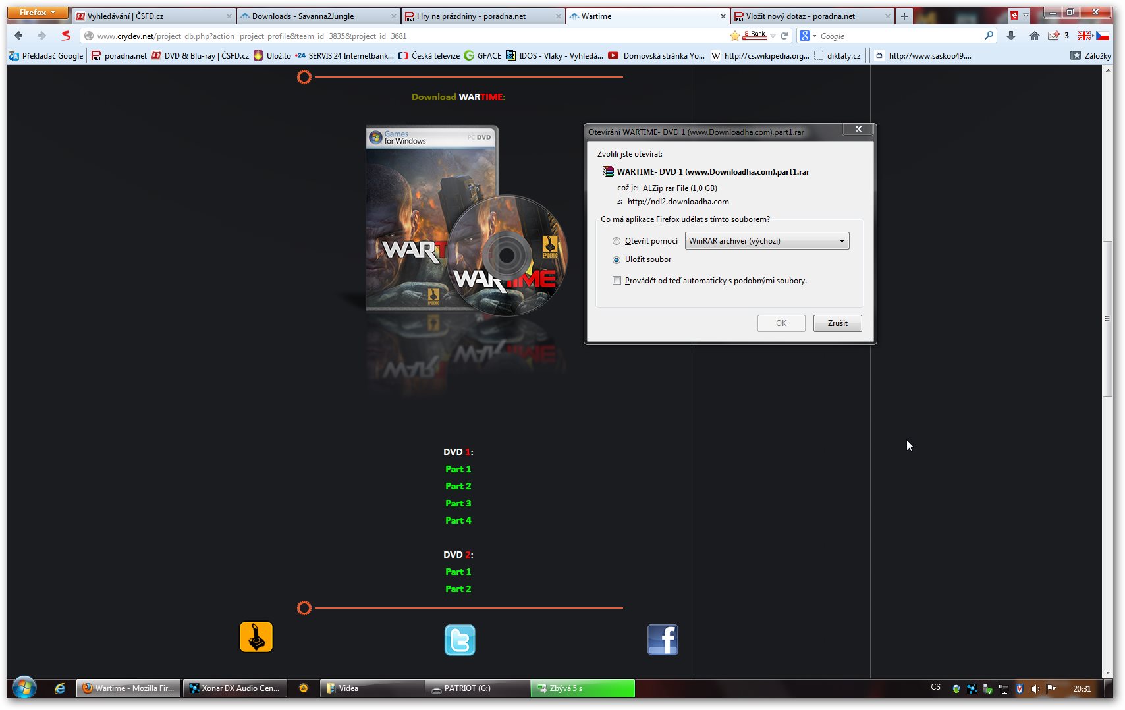Click the page's vertical scrollbar thumb
Image resolution: width=1125 pixels, height=710 pixels.
click(x=1107, y=319)
